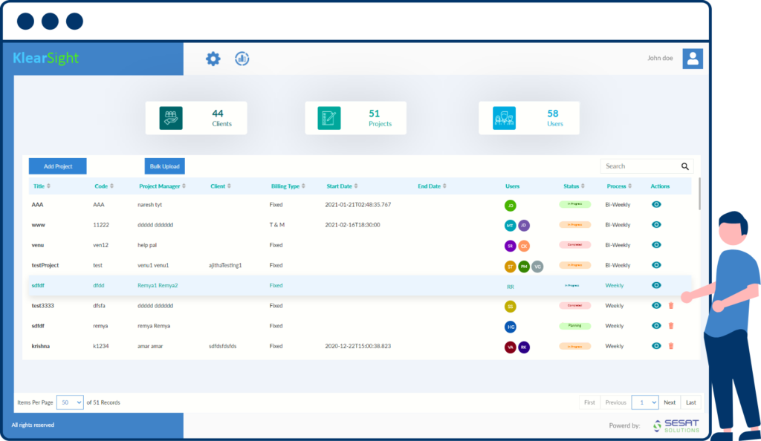Click the trash icon for test3333 row

point(671,305)
